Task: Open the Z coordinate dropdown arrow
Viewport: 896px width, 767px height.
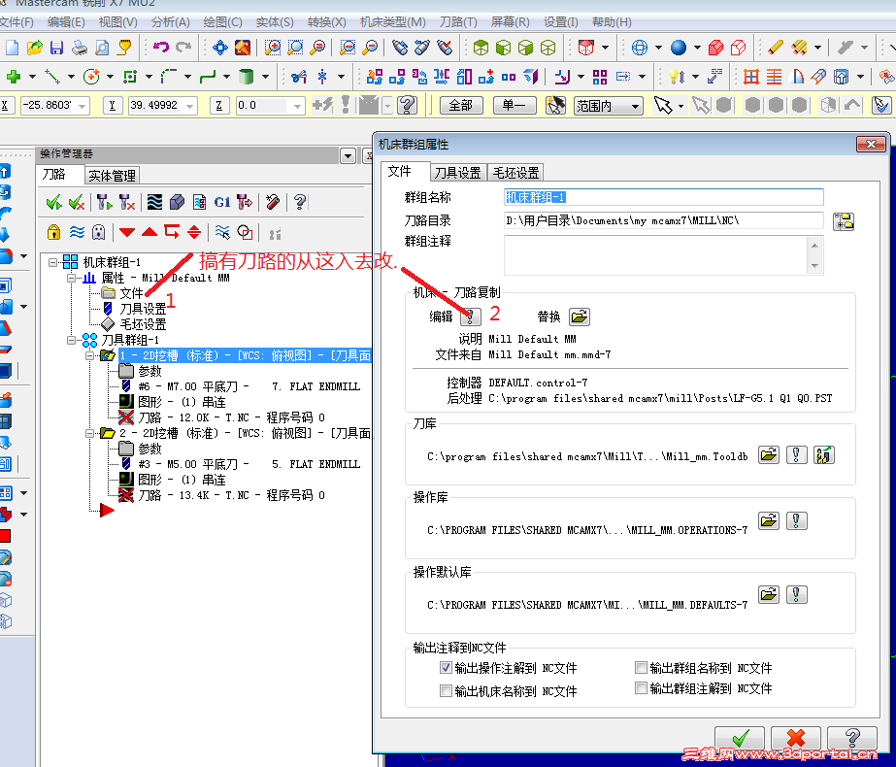Action: (x=297, y=106)
